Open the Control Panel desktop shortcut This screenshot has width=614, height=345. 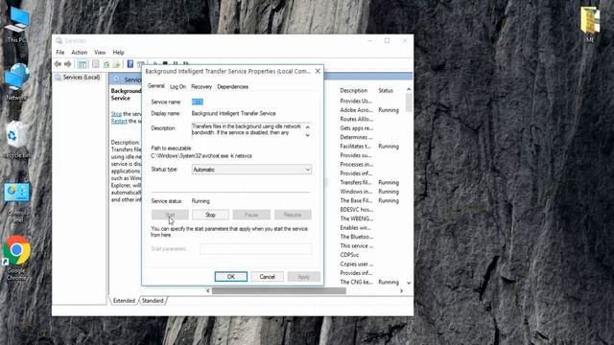pyautogui.click(x=16, y=202)
